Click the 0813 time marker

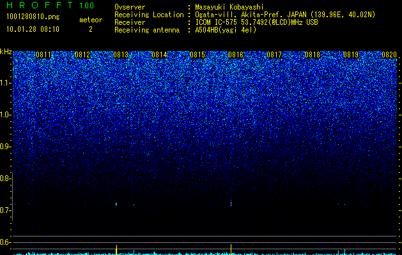121,55
